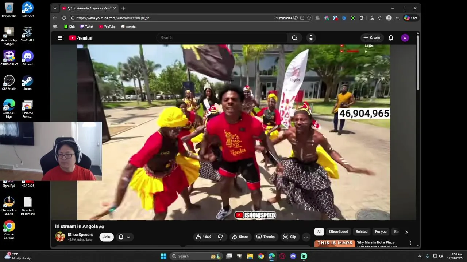
Task: Open This Is Mars video thumbnail
Action: (335, 244)
